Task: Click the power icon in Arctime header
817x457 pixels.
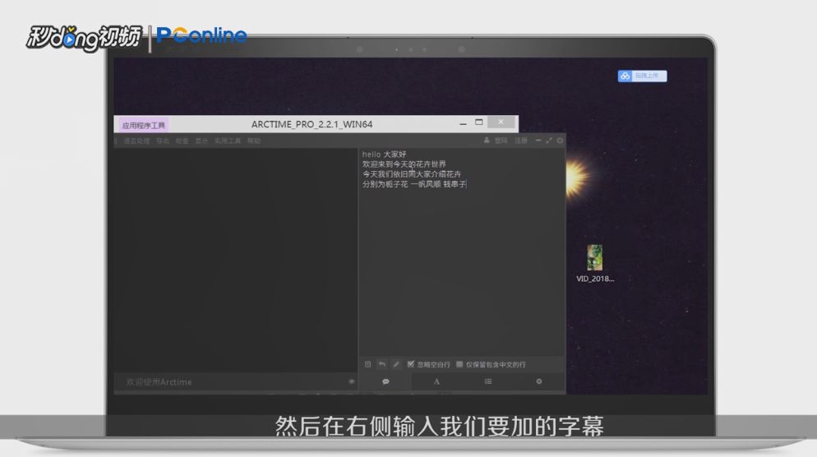Action: click(x=560, y=141)
